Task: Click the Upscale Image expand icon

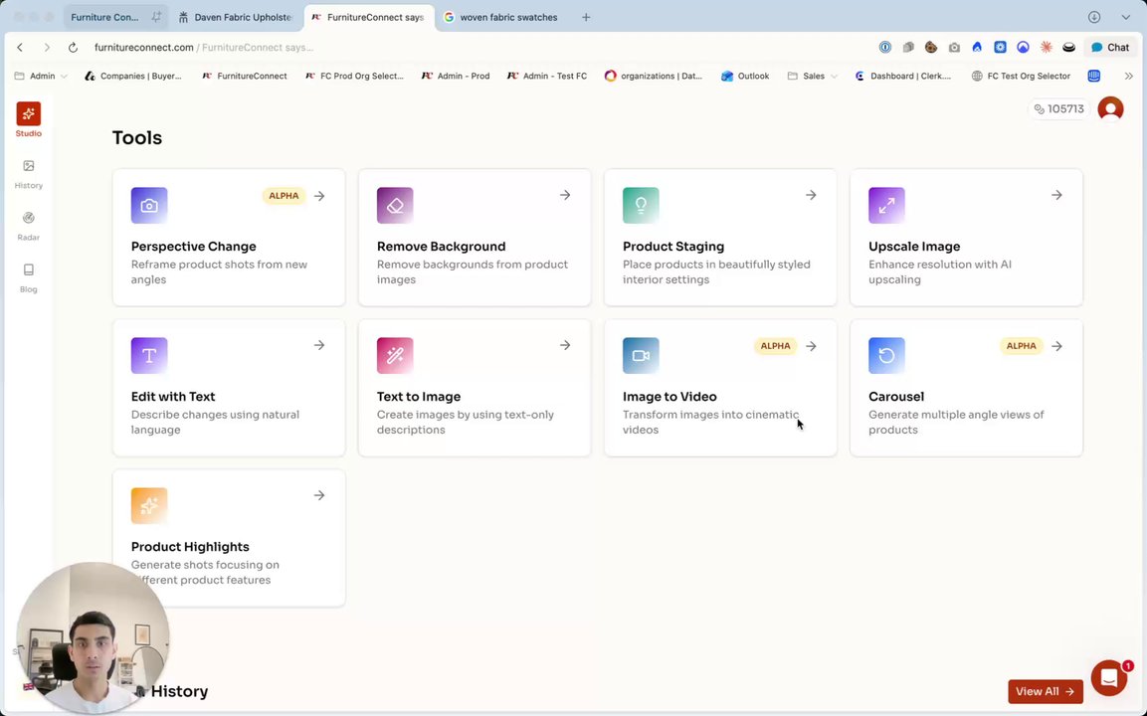Action: pyautogui.click(x=886, y=206)
